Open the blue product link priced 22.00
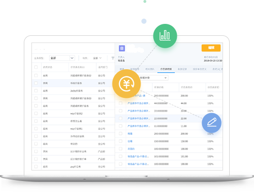Viewport: 254px width, 192px height. (139, 118)
